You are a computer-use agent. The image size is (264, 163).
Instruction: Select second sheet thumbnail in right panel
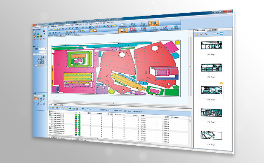211,68
